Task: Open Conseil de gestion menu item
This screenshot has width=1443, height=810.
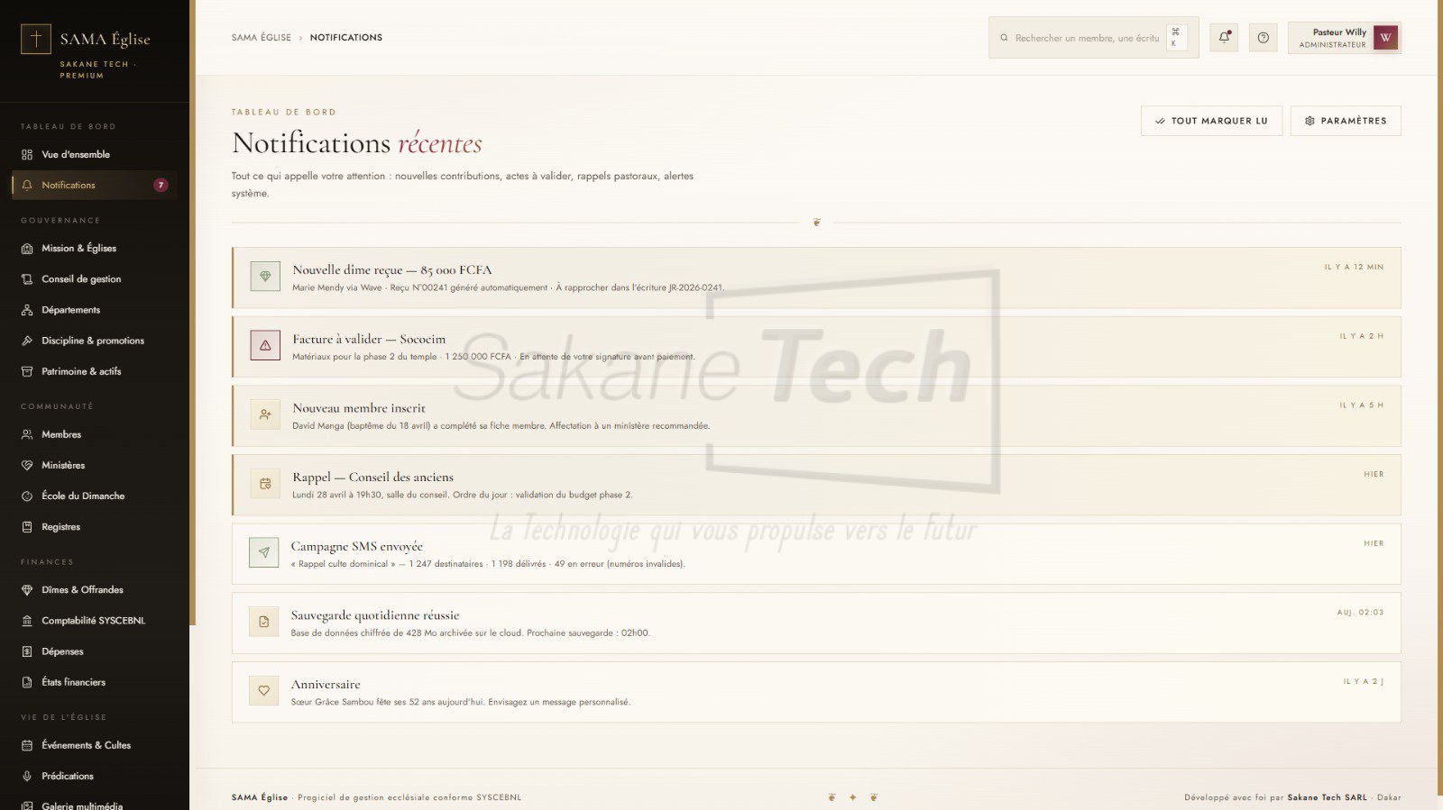Action: [x=95, y=279]
